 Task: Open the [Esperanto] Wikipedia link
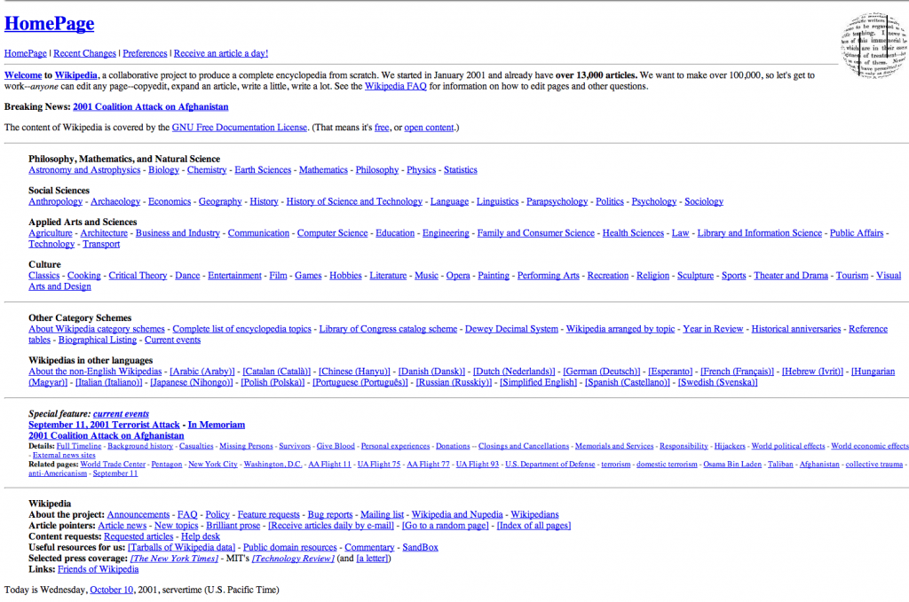[x=670, y=371]
